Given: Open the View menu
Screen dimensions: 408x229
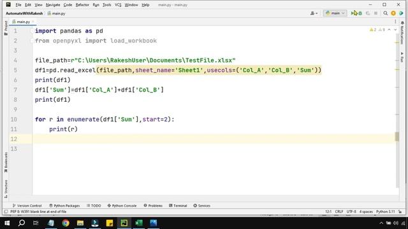Looking at the screenshot, I should (38, 5).
